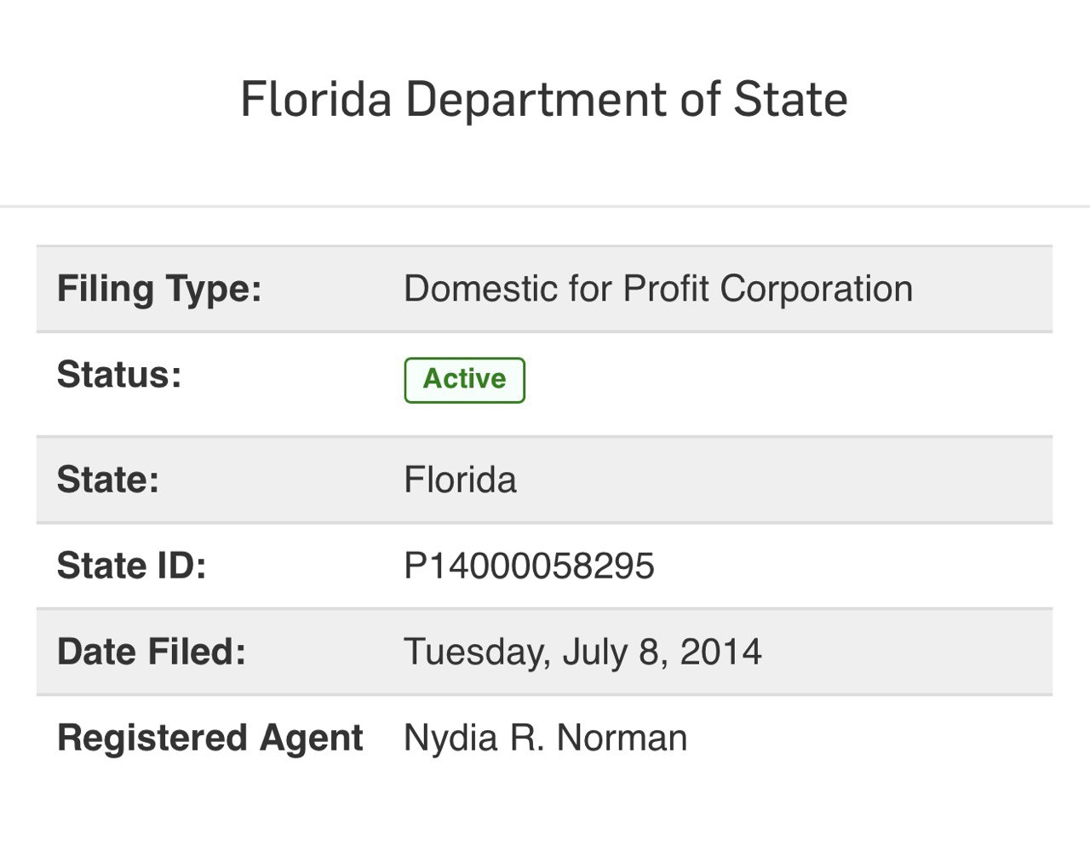1090x851 pixels.
Task: Click the word Florida in the heading
Action: (x=316, y=100)
